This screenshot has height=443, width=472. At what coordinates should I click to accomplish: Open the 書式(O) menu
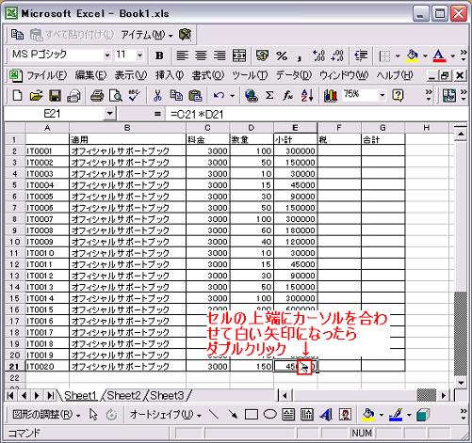click(x=208, y=75)
